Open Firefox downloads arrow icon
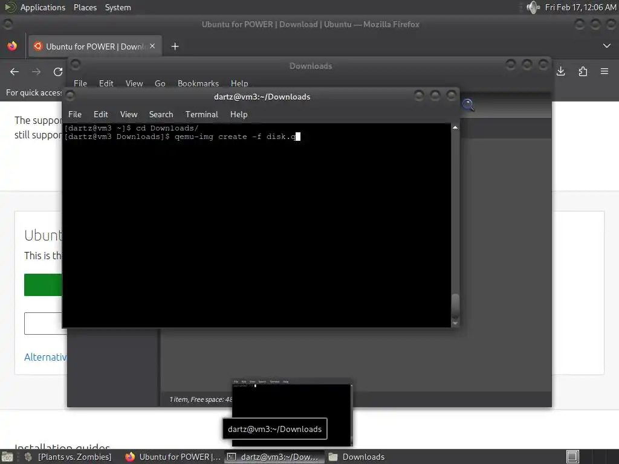619x464 pixels. click(x=560, y=71)
